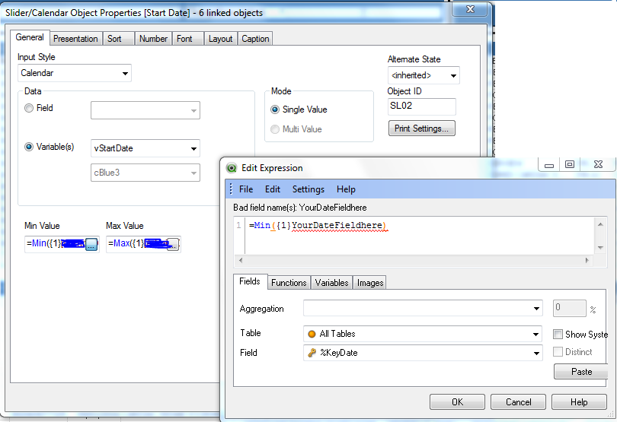The height and width of the screenshot is (422, 617).
Task: Click the Bad field name error message
Action: click(300, 208)
